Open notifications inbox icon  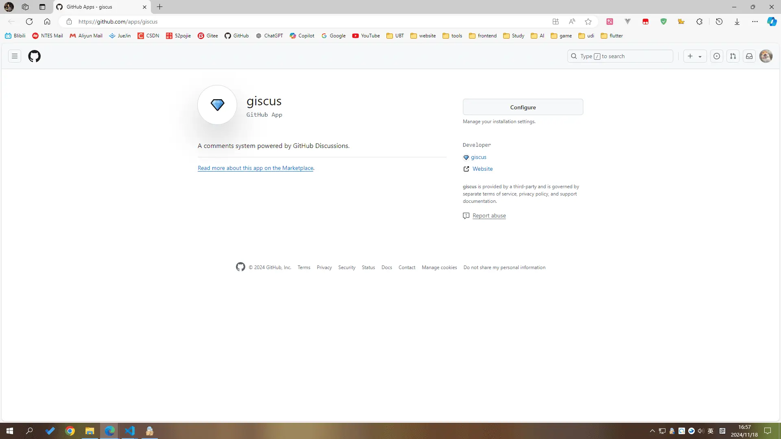[749, 56]
